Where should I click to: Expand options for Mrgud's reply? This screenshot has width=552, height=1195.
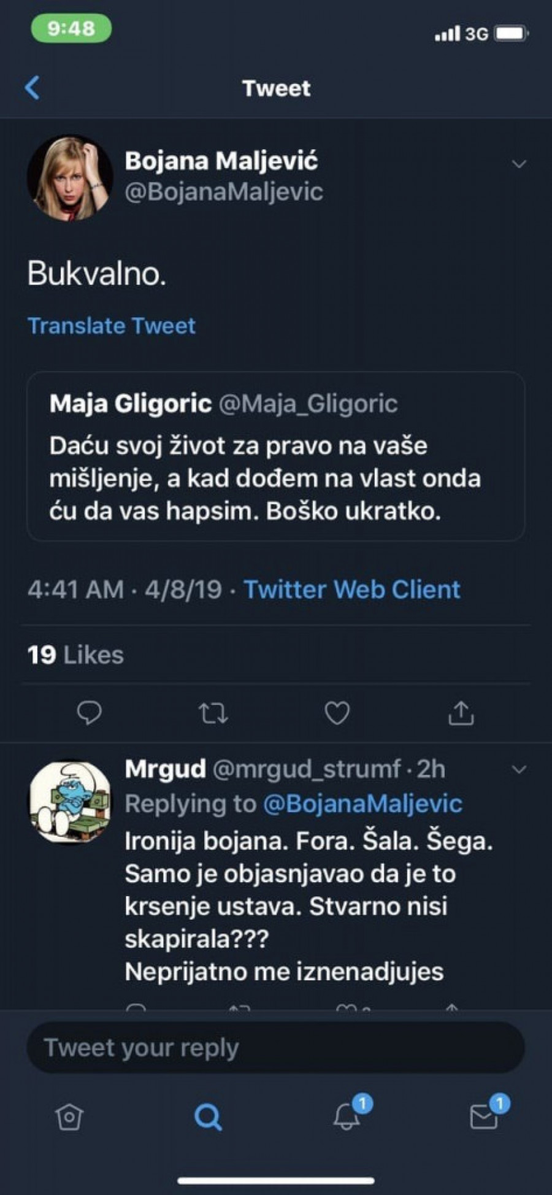tap(519, 770)
